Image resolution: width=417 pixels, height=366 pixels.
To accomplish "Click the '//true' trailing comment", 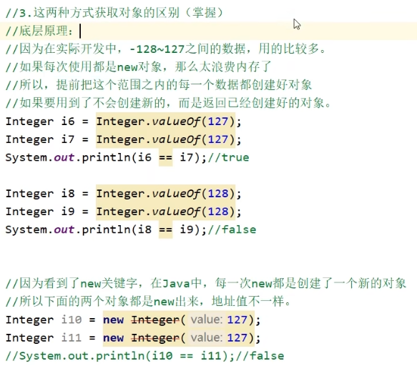I will 228,157.
